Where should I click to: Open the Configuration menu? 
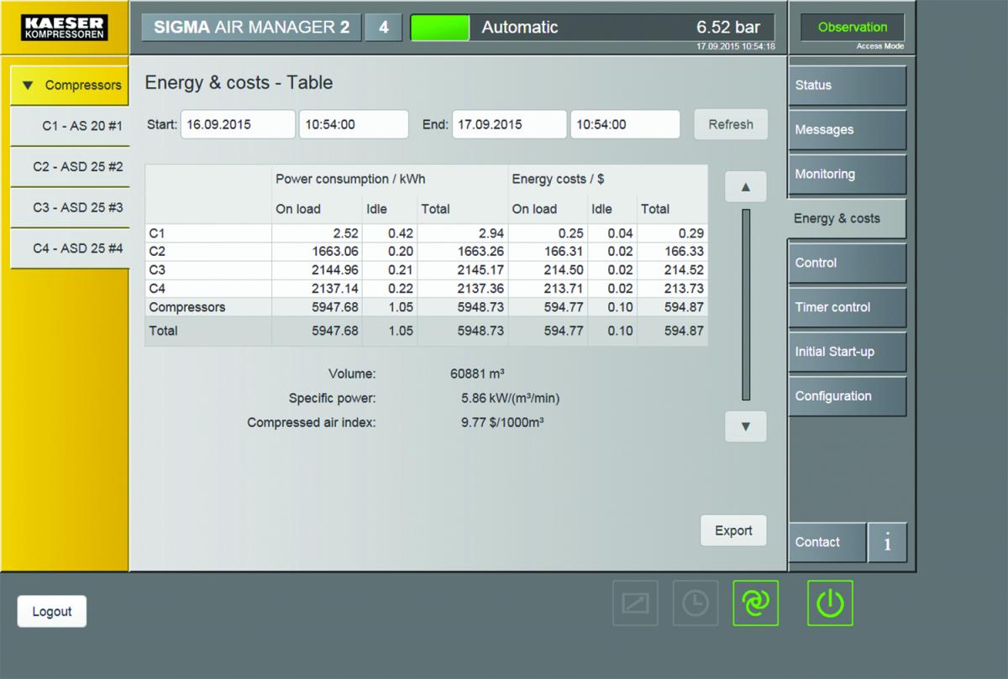pyautogui.click(x=847, y=396)
